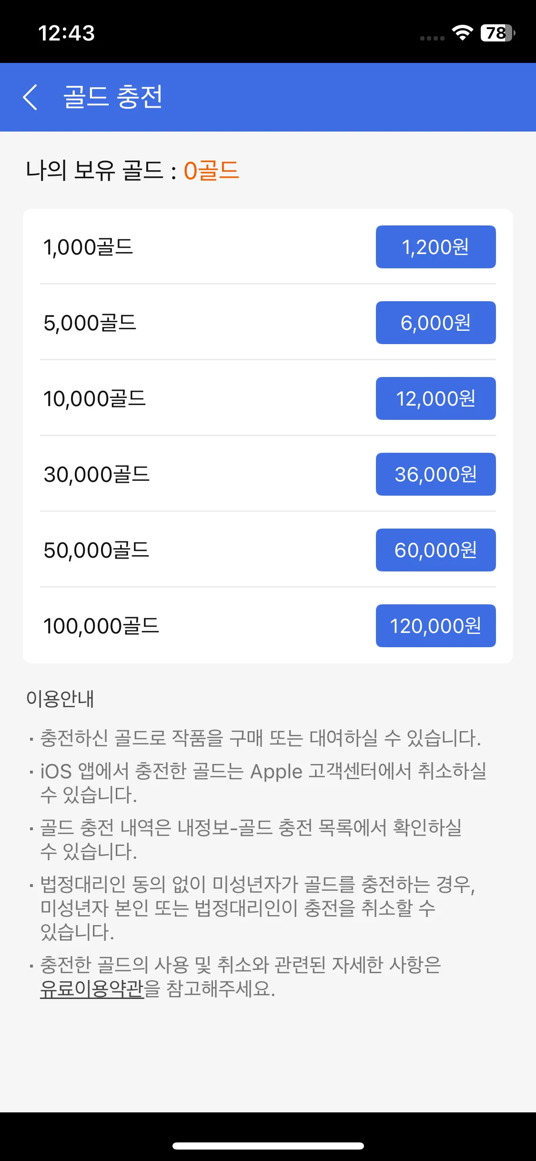Image resolution: width=536 pixels, height=1161 pixels.
Task: Buy 100,000 gold for 120,000원
Action: [435, 626]
